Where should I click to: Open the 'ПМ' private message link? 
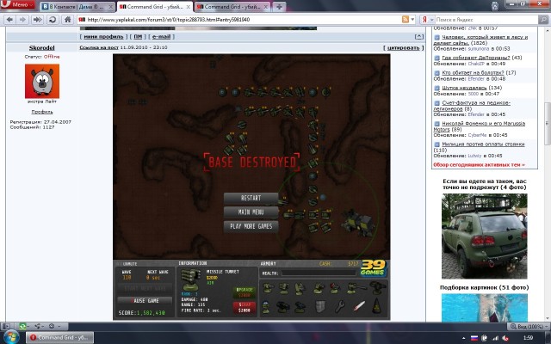tap(138, 36)
